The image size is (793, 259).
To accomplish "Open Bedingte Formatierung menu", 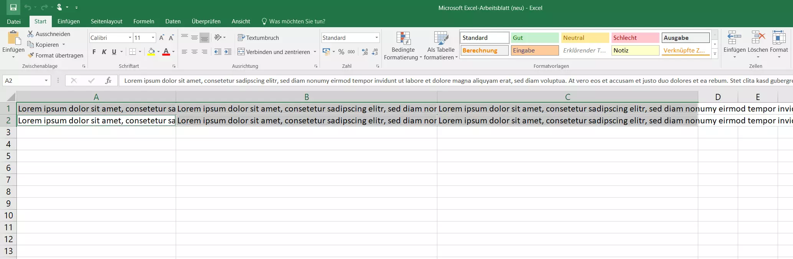I will [x=403, y=46].
